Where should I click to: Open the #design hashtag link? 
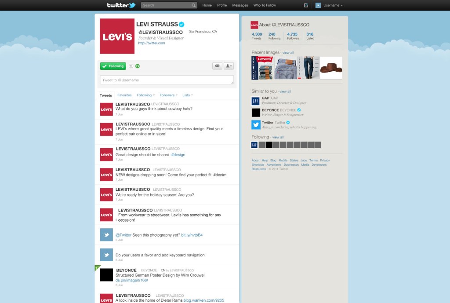[x=178, y=154]
